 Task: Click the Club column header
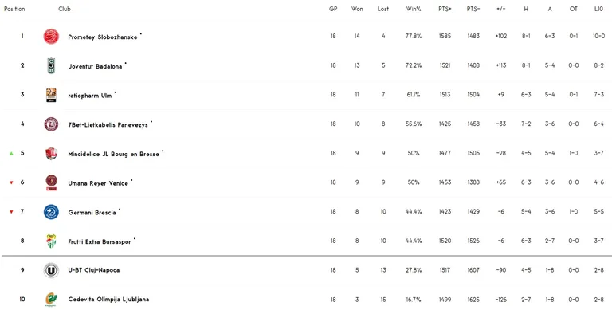(x=65, y=9)
